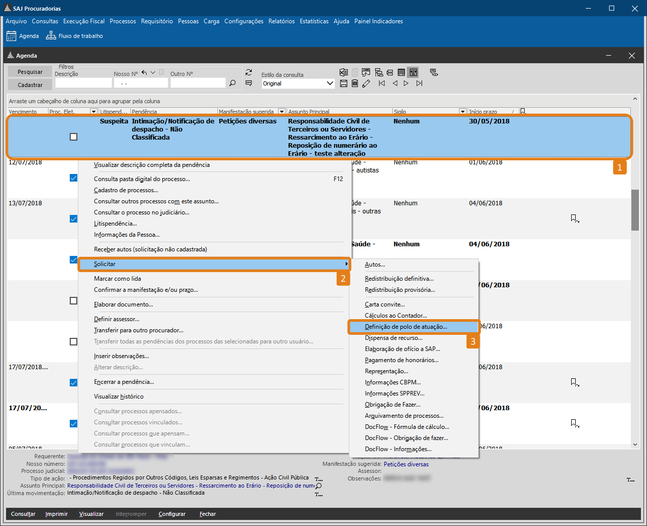This screenshot has height=526, width=647.
Task: Click the Excel export icon in toolbar
Action: pyautogui.click(x=344, y=72)
